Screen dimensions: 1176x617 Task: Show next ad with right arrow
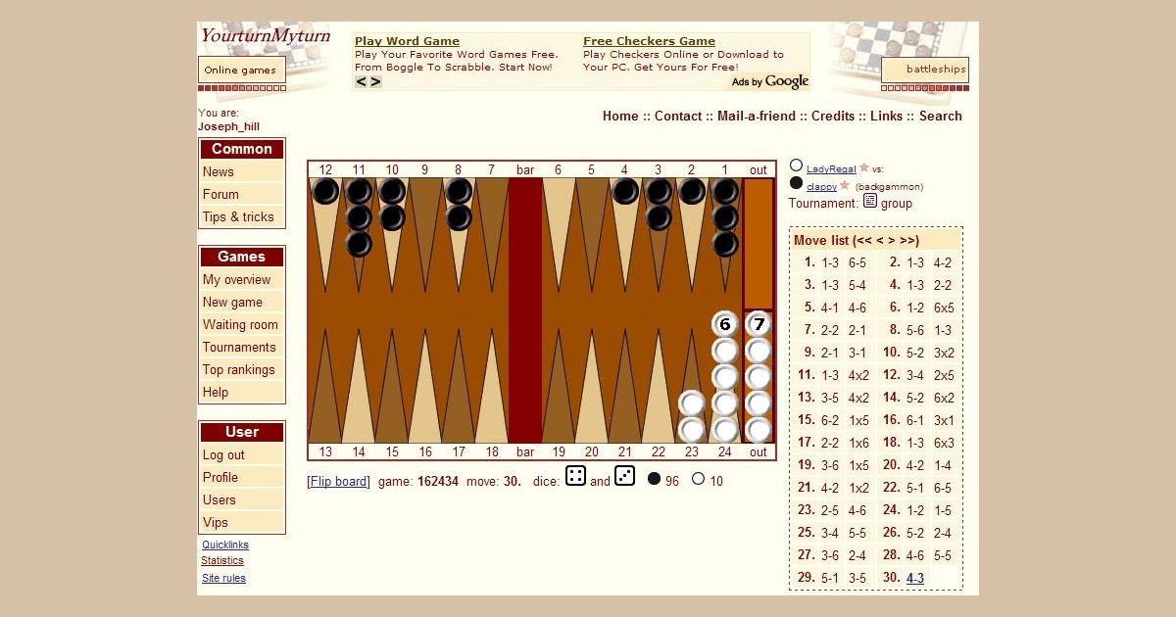tap(375, 82)
